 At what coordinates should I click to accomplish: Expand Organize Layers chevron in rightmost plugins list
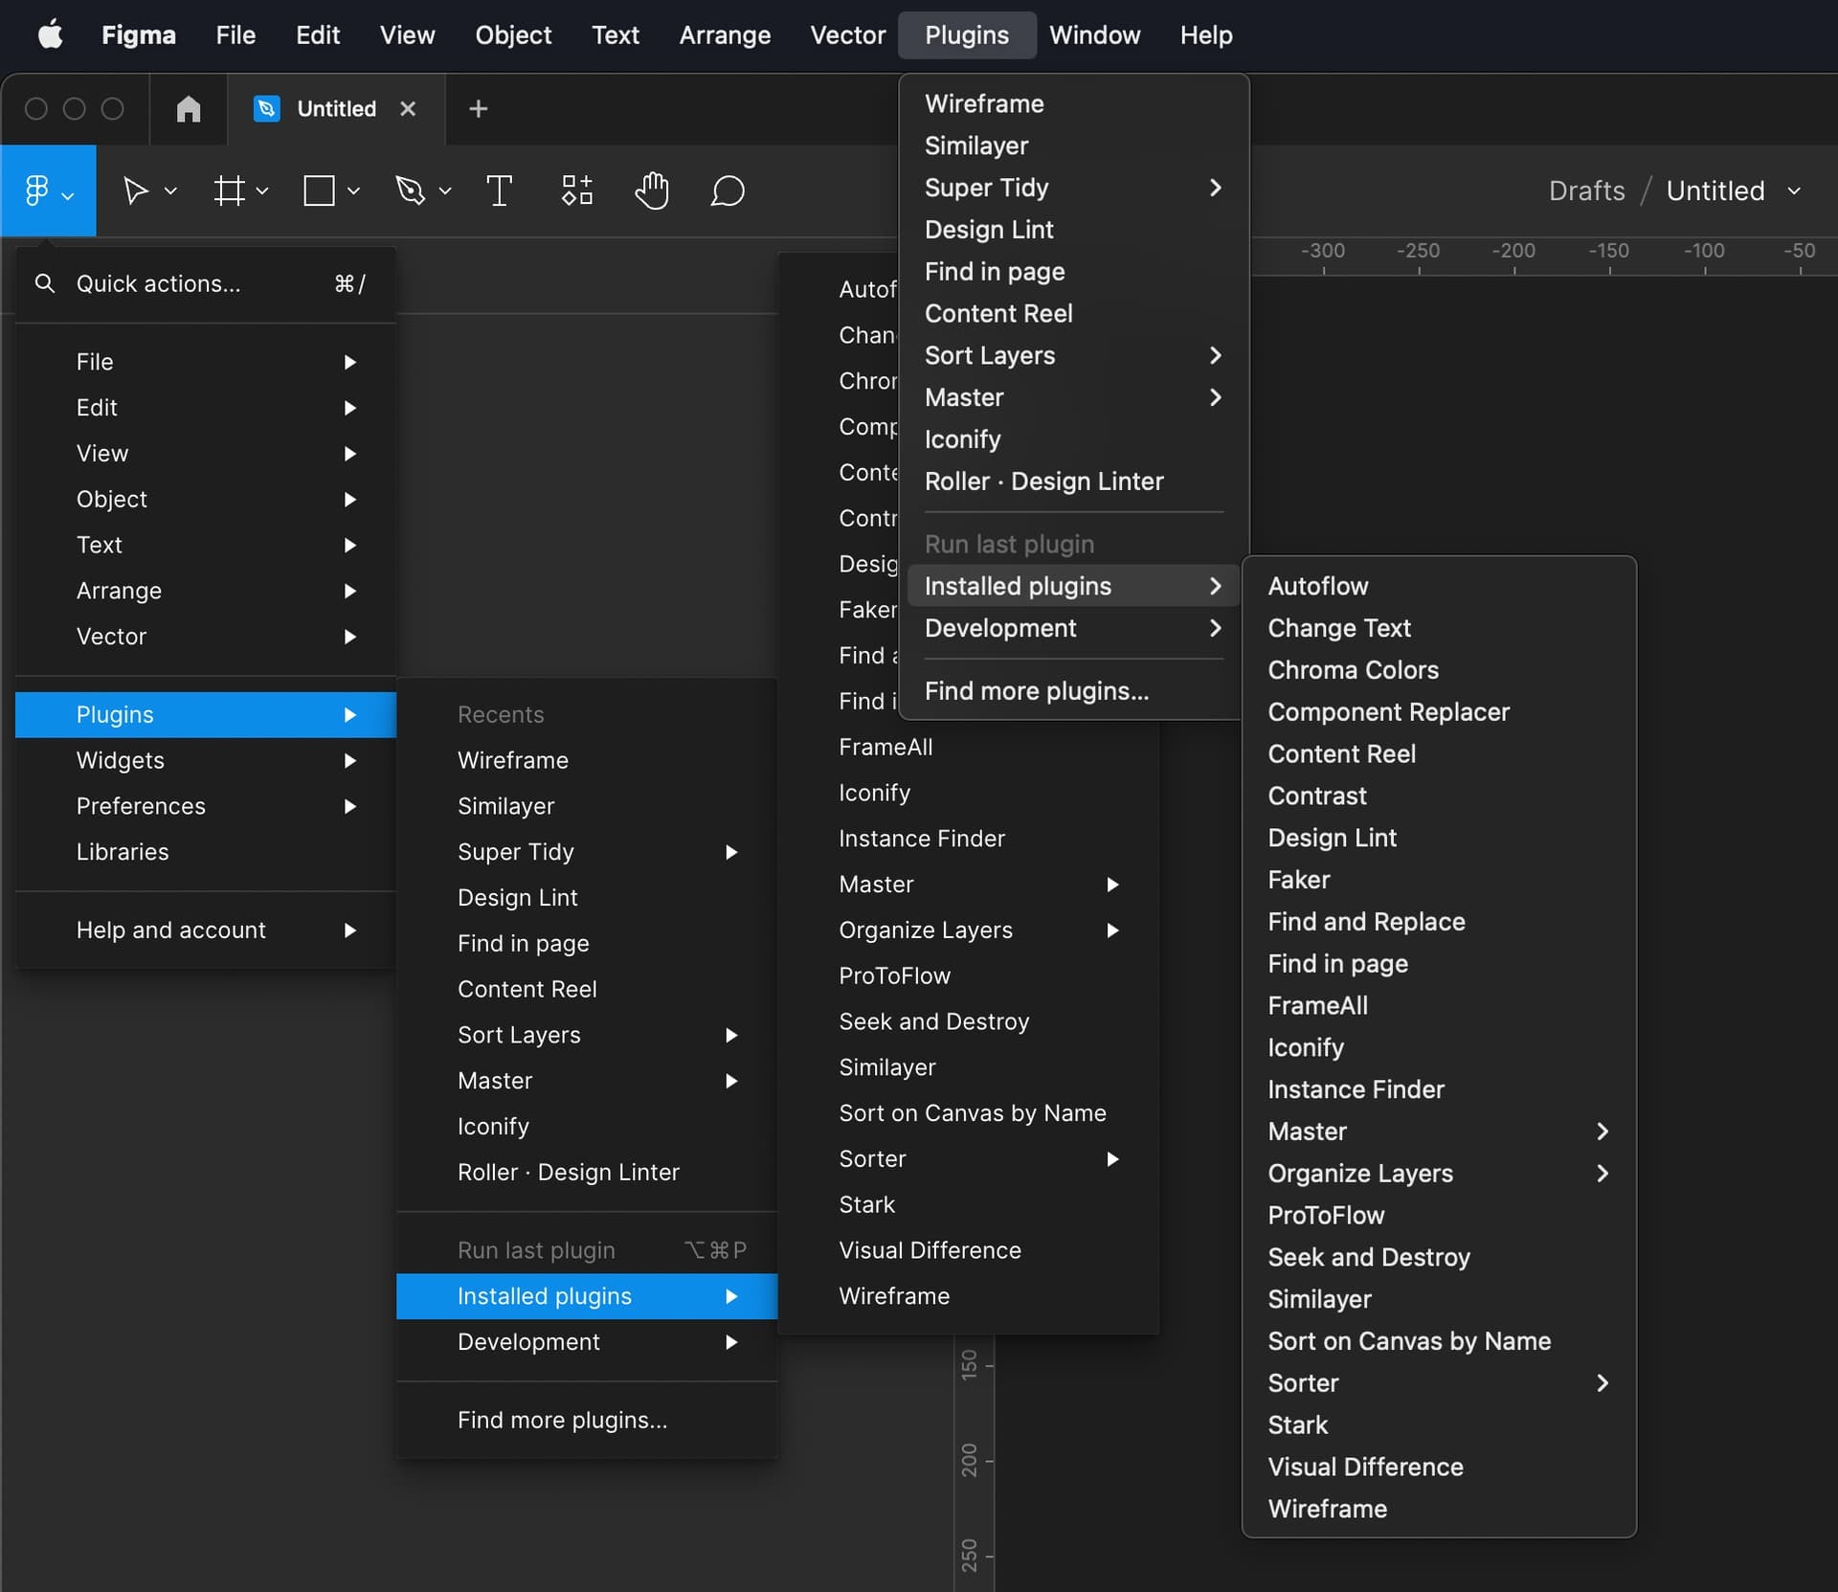1603,1174
